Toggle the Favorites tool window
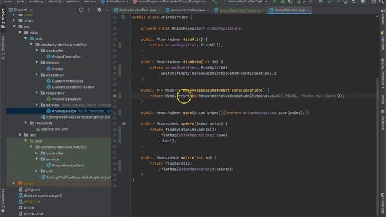Viewport: 386px width, 217px height. (3, 201)
